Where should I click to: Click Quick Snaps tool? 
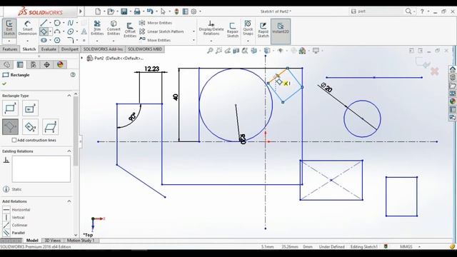coord(248,28)
